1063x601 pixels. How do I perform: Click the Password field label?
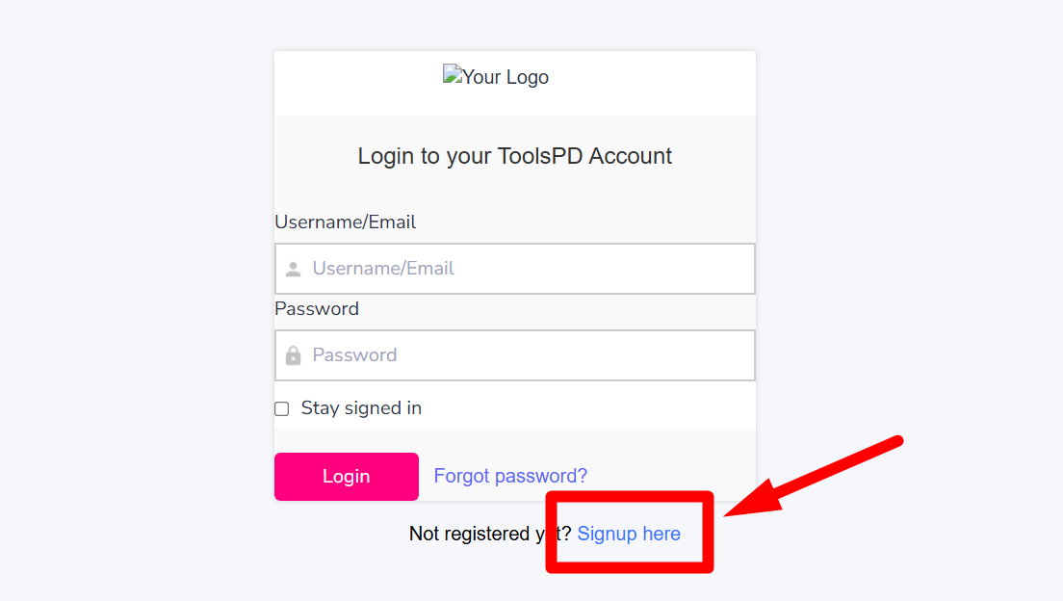(317, 309)
